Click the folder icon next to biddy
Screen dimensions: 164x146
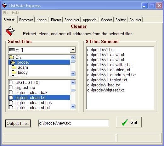(14, 72)
